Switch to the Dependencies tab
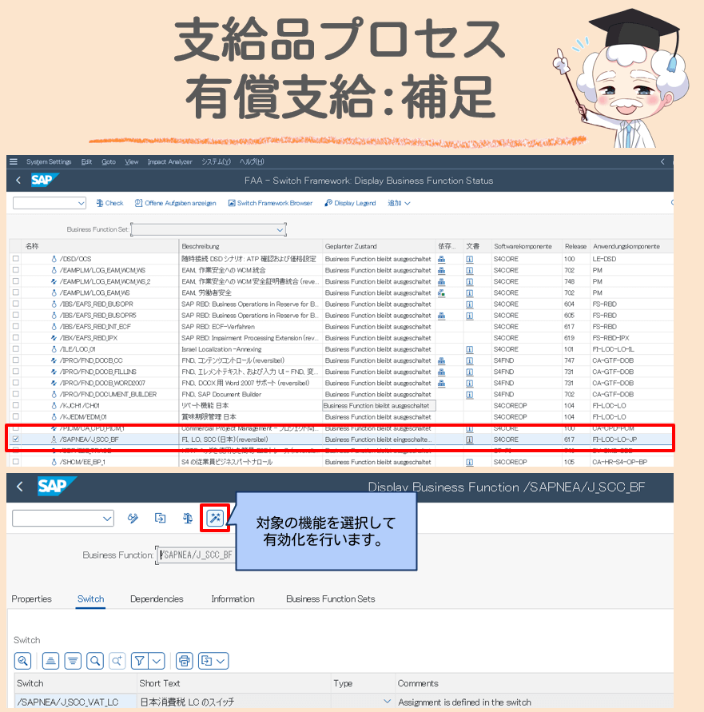Image resolution: width=704 pixels, height=712 pixels. 157,599
